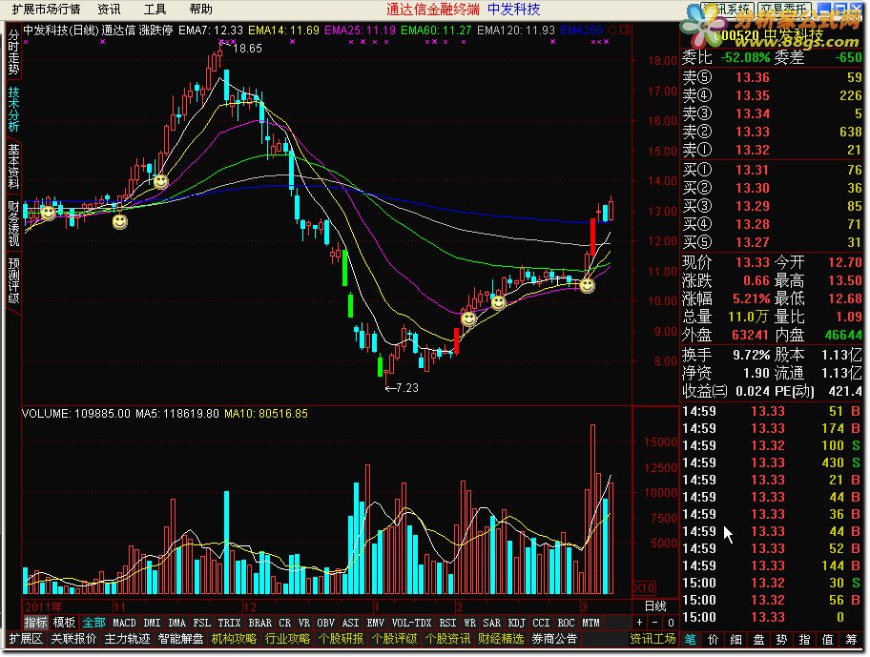Viewport: 870px width, 657px height.
Task: Open the 机构攻略 bottom tab
Action: click(x=234, y=639)
